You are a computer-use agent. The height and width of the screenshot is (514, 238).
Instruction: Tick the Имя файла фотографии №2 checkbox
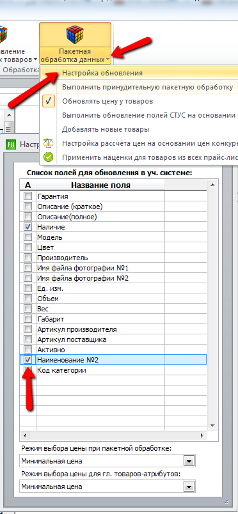(x=28, y=278)
